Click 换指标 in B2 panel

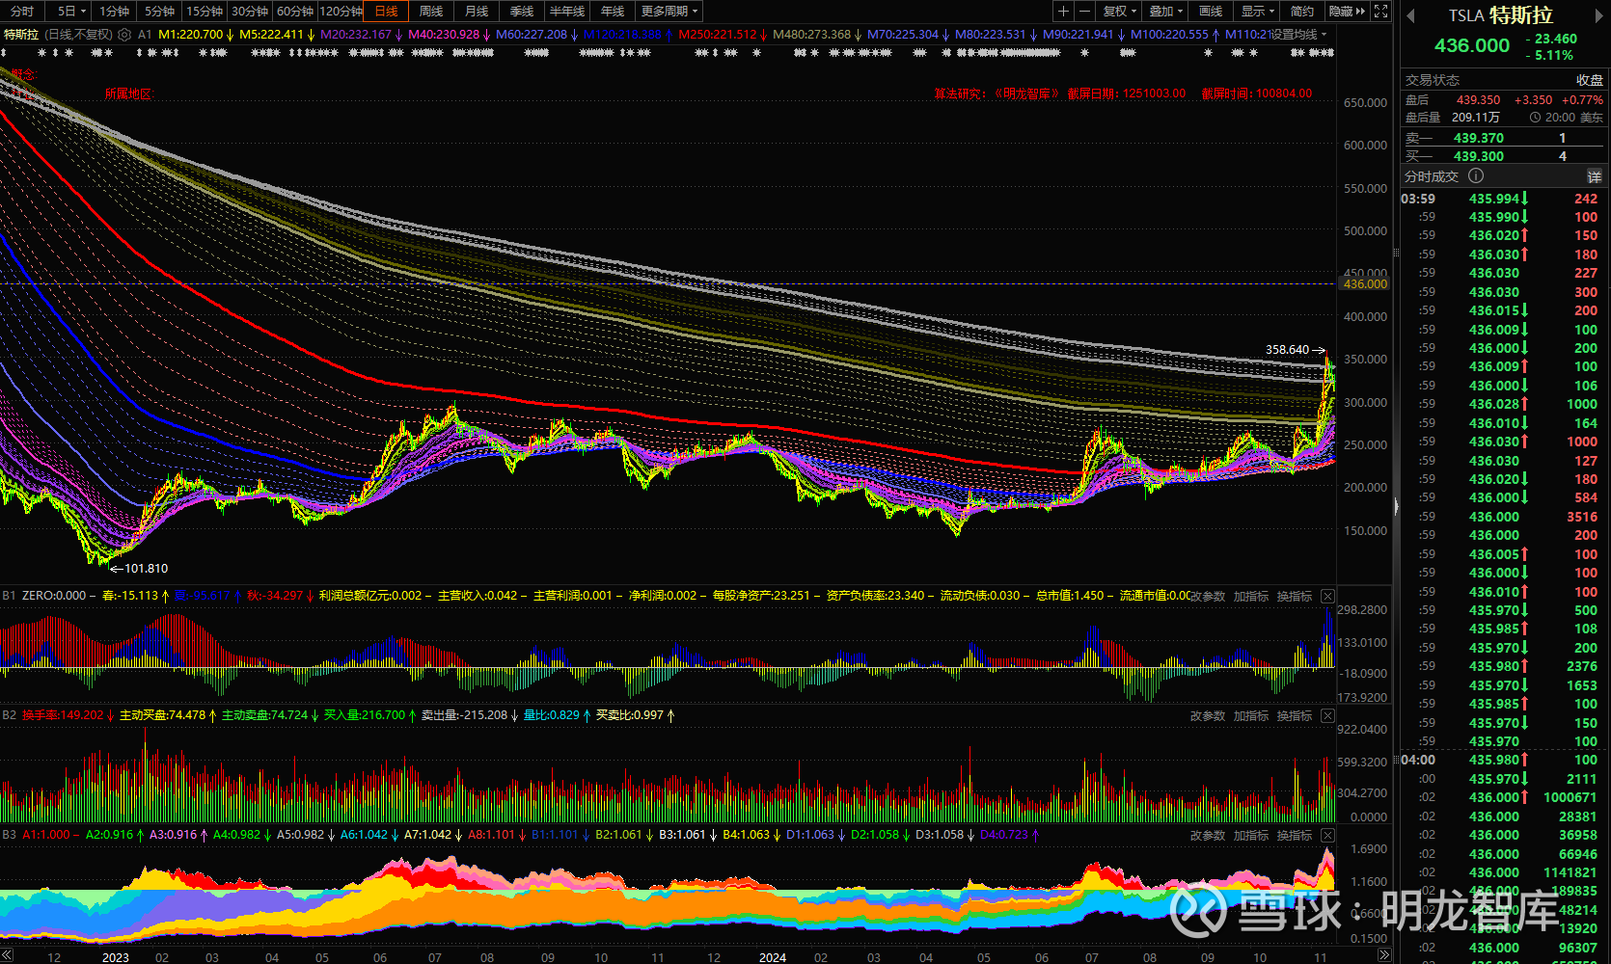pyautogui.click(x=1294, y=716)
